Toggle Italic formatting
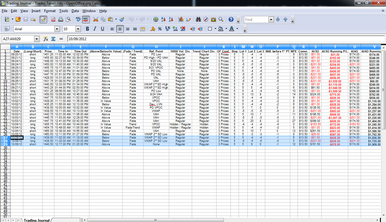 coord(95,29)
